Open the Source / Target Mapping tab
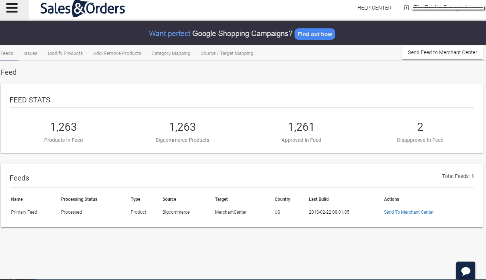 click(227, 53)
